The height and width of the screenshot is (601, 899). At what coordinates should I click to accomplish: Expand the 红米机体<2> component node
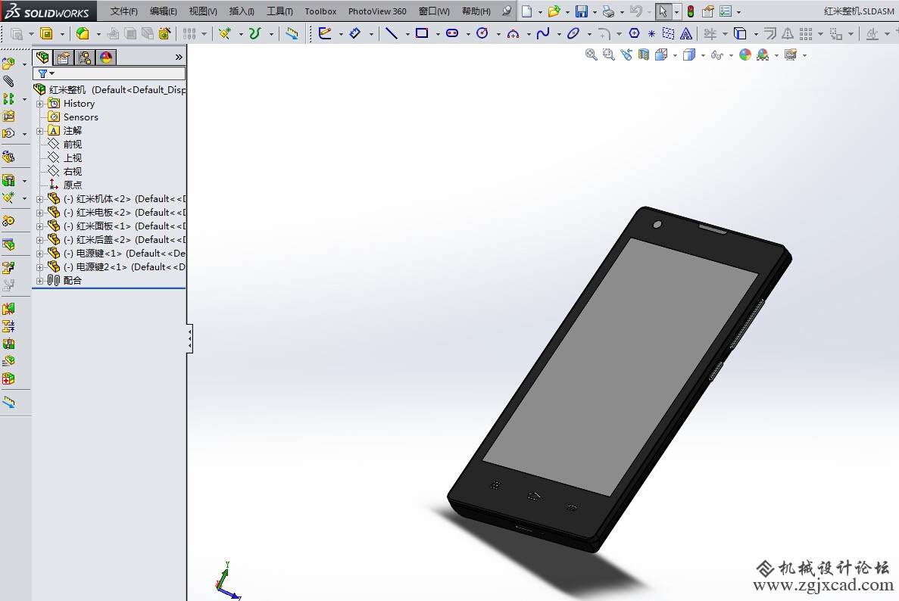point(40,199)
